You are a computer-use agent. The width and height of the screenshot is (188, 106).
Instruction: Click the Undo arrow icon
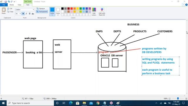pos(9,2)
